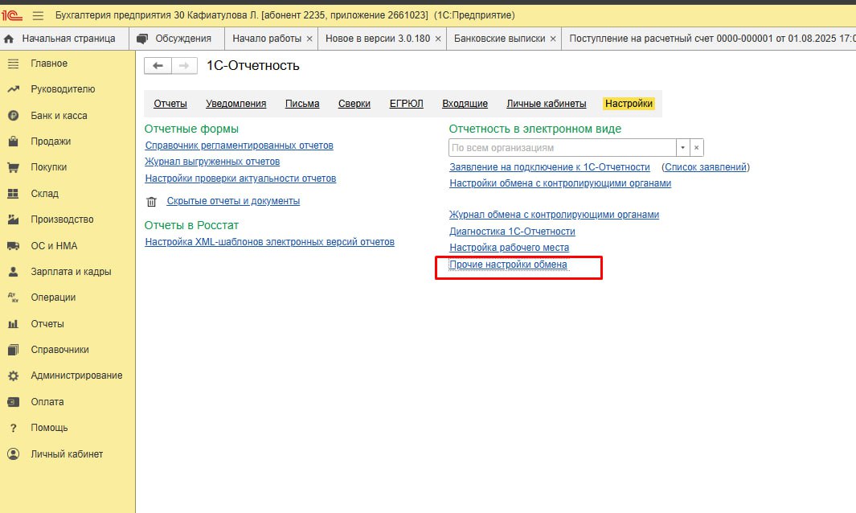Image resolution: width=856 pixels, height=513 pixels.
Task: Open the Список заявлений link
Action: 706,167
